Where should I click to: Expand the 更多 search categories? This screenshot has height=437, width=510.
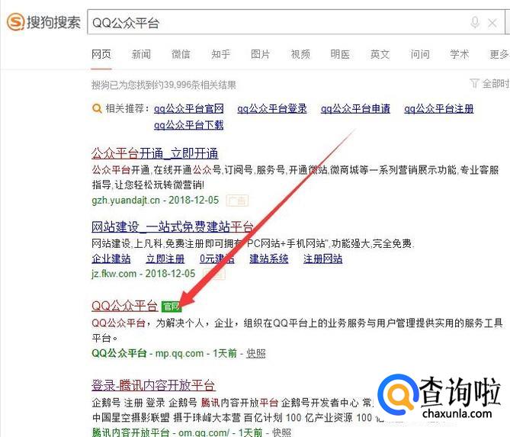499,54
